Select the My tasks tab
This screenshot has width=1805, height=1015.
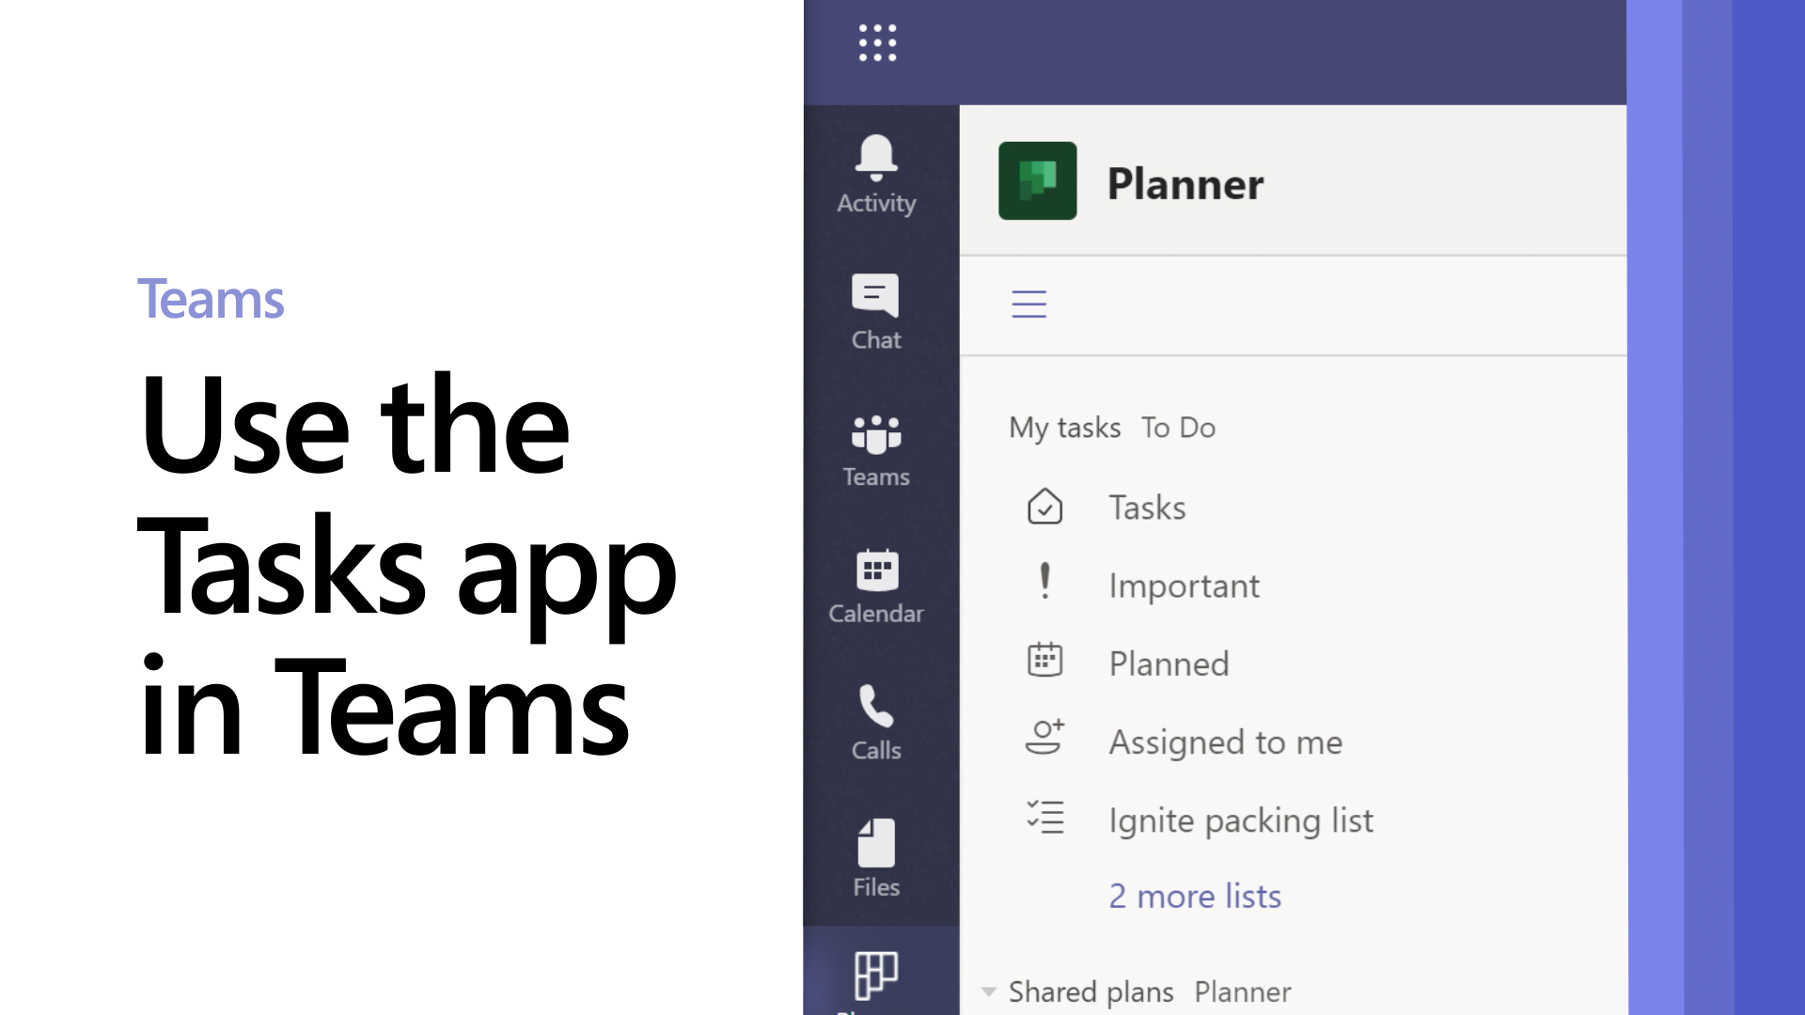click(x=1065, y=427)
